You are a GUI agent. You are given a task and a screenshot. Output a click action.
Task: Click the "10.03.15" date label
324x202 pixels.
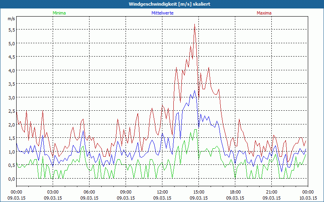click(308, 198)
